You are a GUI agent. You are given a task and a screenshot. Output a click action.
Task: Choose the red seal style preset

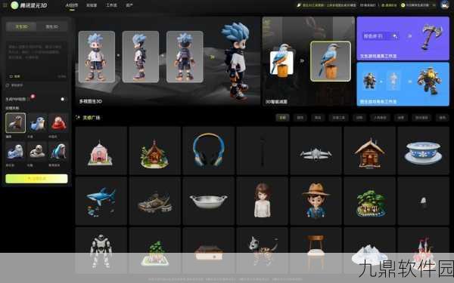click(x=59, y=123)
